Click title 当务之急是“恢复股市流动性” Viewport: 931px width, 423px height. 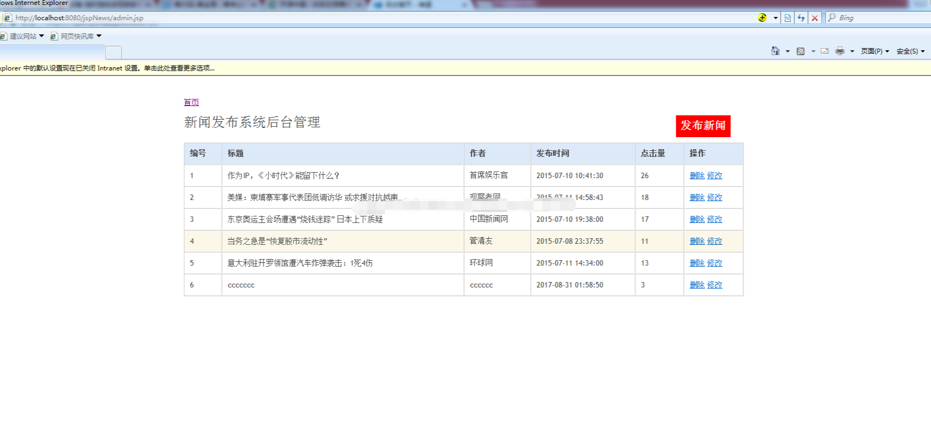click(x=277, y=241)
